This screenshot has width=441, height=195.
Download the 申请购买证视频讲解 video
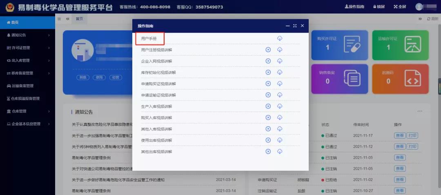click(280, 84)
